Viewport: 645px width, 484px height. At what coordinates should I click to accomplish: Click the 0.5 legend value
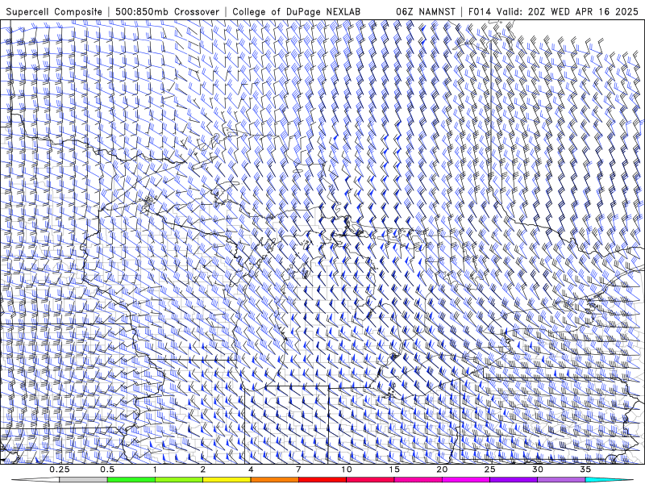pos(107,469)
